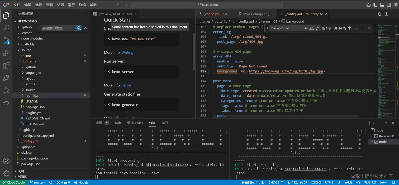Open the Writing link in README preview

pos(127,52)
